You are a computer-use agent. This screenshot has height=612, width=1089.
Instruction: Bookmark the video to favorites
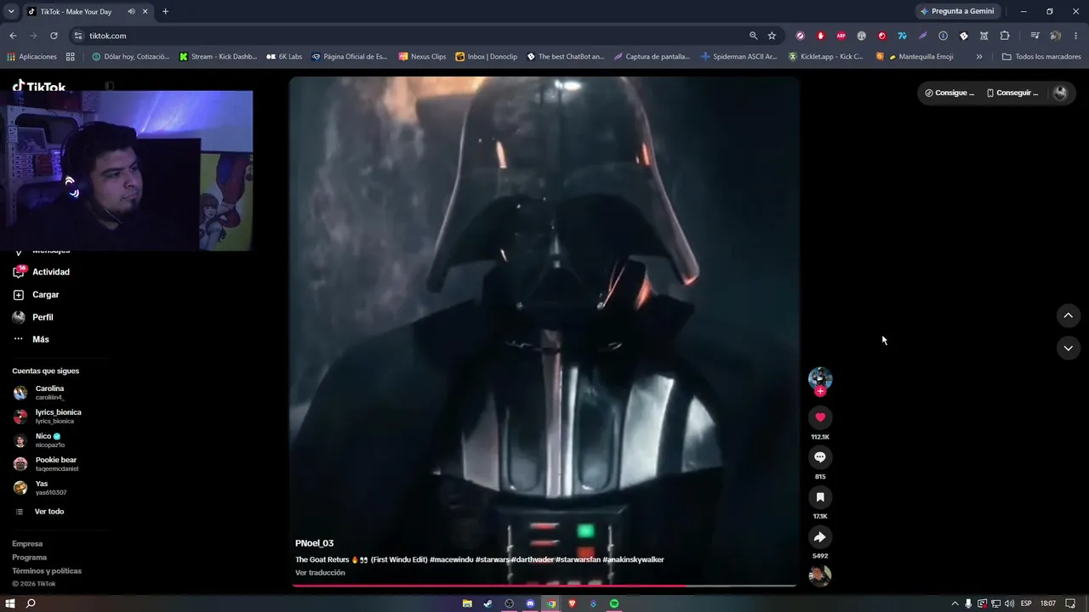pyautogui.click(x=820, y=497)
